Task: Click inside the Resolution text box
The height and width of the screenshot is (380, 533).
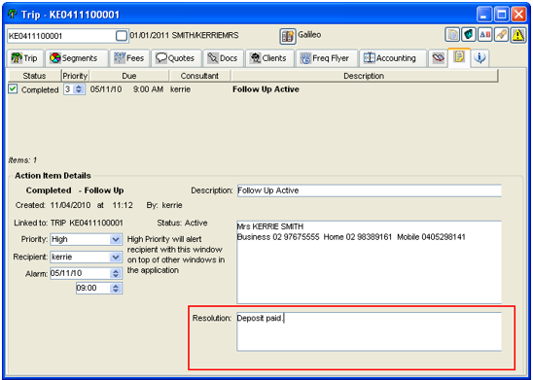Action: (369, 331)
